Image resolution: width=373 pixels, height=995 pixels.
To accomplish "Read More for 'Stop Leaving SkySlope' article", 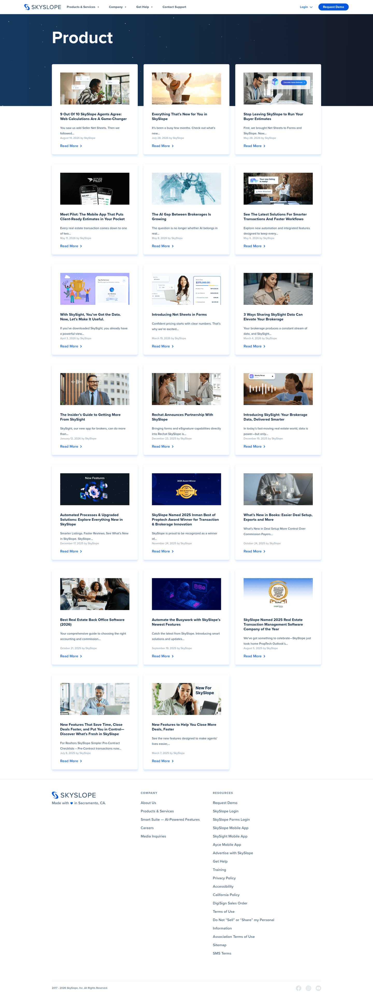I will 255,146.
